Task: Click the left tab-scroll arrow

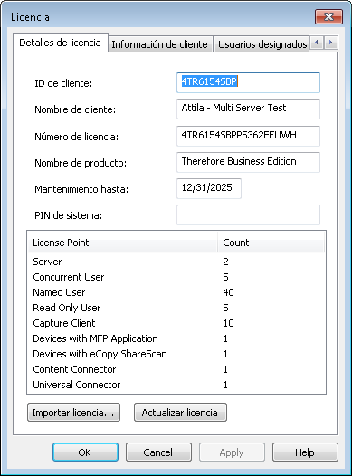Action: click(x=317, y=43)
